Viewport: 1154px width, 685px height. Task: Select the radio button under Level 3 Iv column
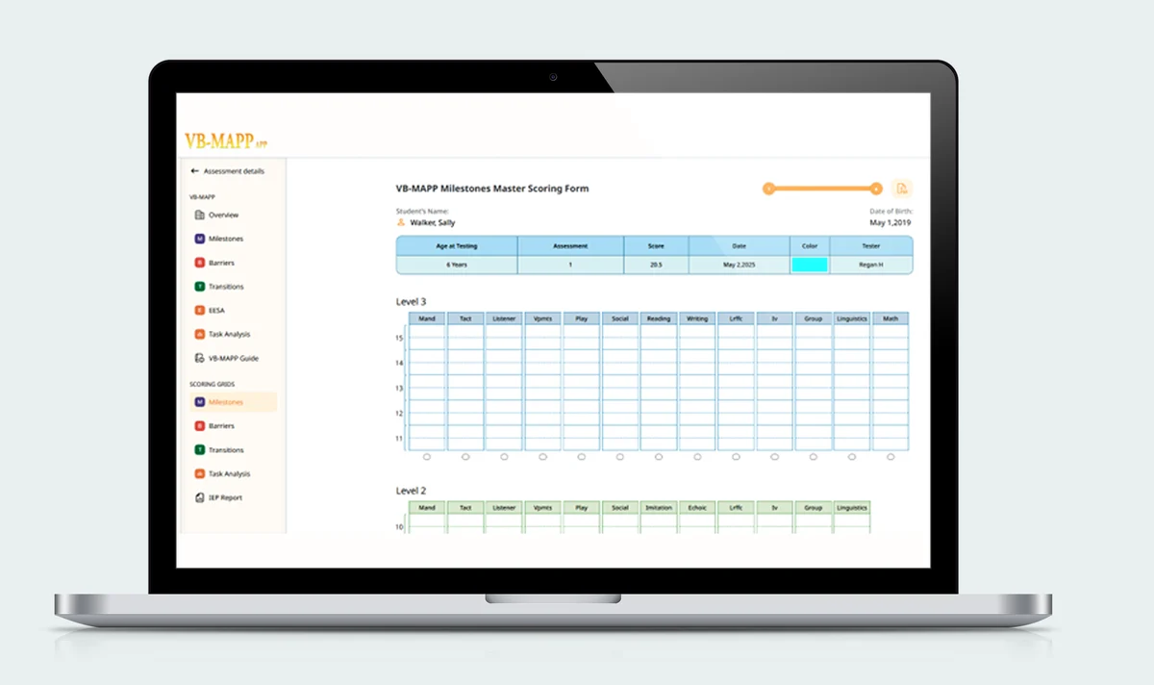point(774,457)
